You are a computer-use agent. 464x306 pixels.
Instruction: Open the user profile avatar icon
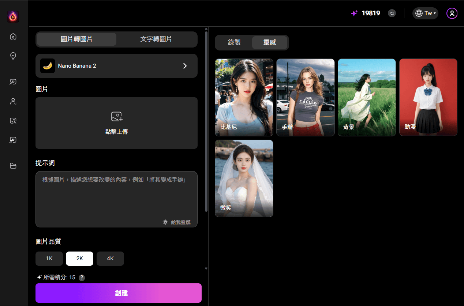tap(452, 14)
